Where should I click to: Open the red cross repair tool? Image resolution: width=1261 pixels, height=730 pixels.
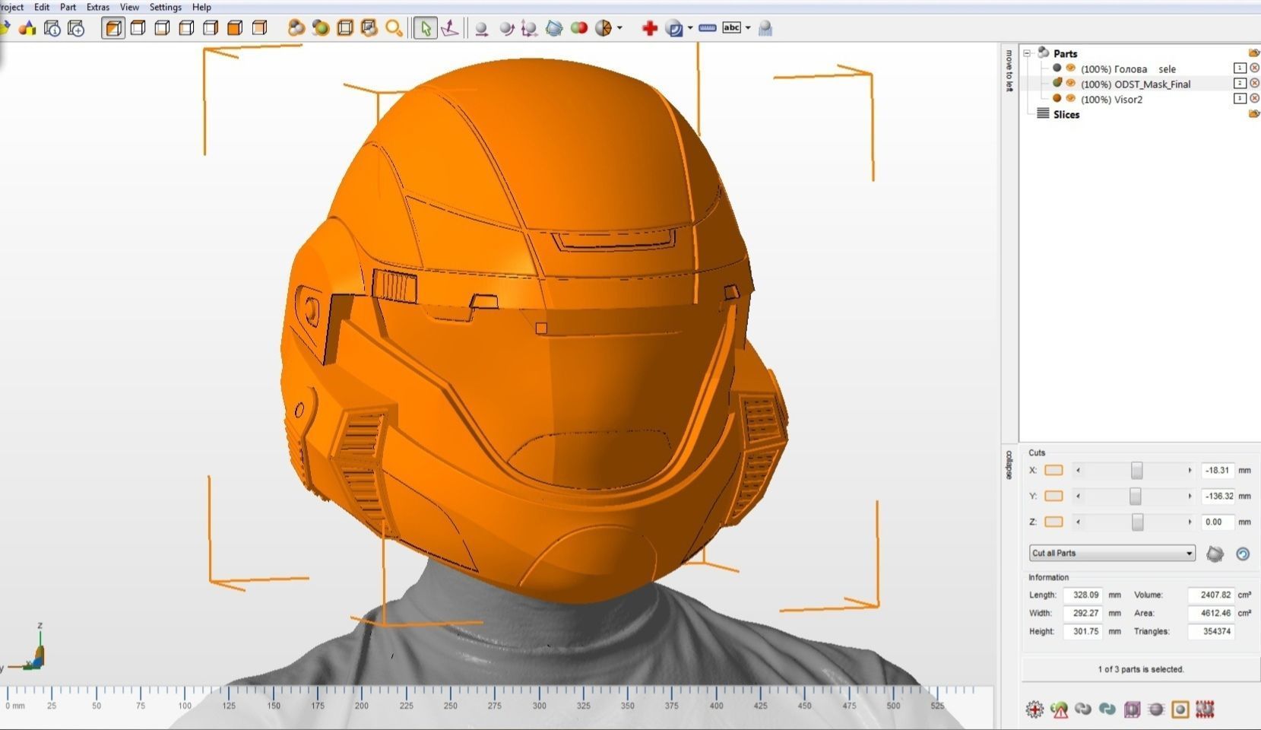[649, 28]
